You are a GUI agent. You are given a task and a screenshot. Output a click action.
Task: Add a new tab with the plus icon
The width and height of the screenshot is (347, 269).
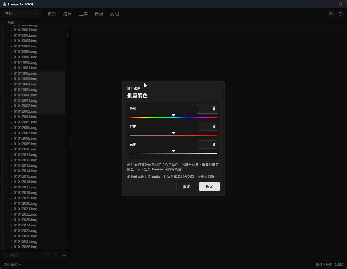point(22,23)
